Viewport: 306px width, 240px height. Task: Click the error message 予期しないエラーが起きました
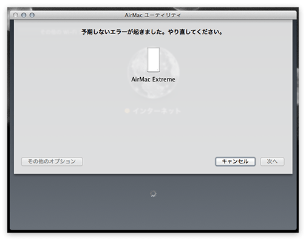tap(152, 32)
